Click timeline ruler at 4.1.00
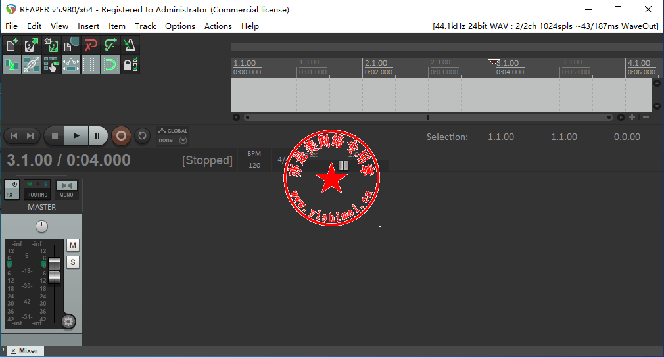Viewport: 664px width, 357px height. pos(639,63)
